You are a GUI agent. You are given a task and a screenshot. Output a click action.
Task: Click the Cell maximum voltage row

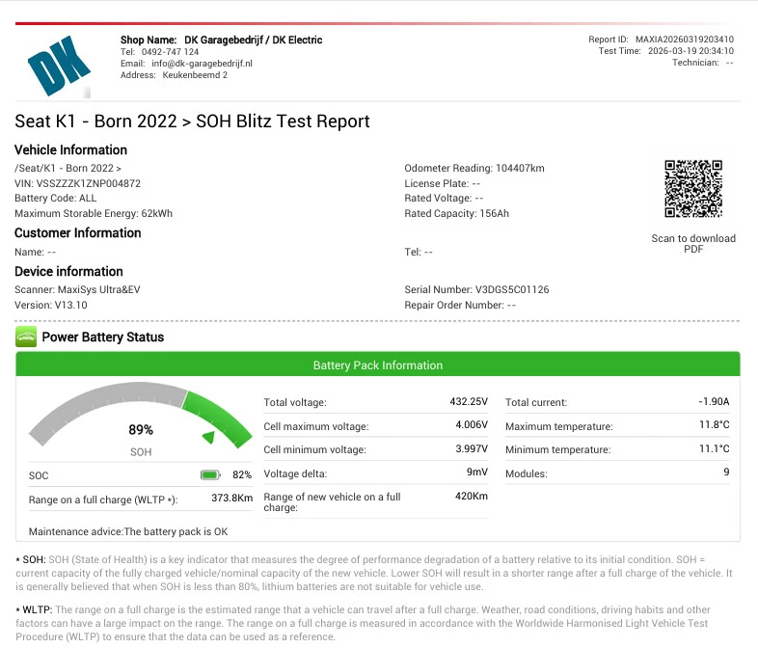pos(376,426)
